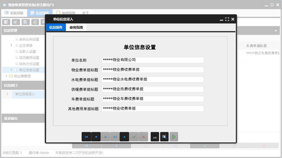Go to first record in dialog navigator
The height and width of the screenshot is (158, 282).
pyautogui.click(x=86, y=137)
